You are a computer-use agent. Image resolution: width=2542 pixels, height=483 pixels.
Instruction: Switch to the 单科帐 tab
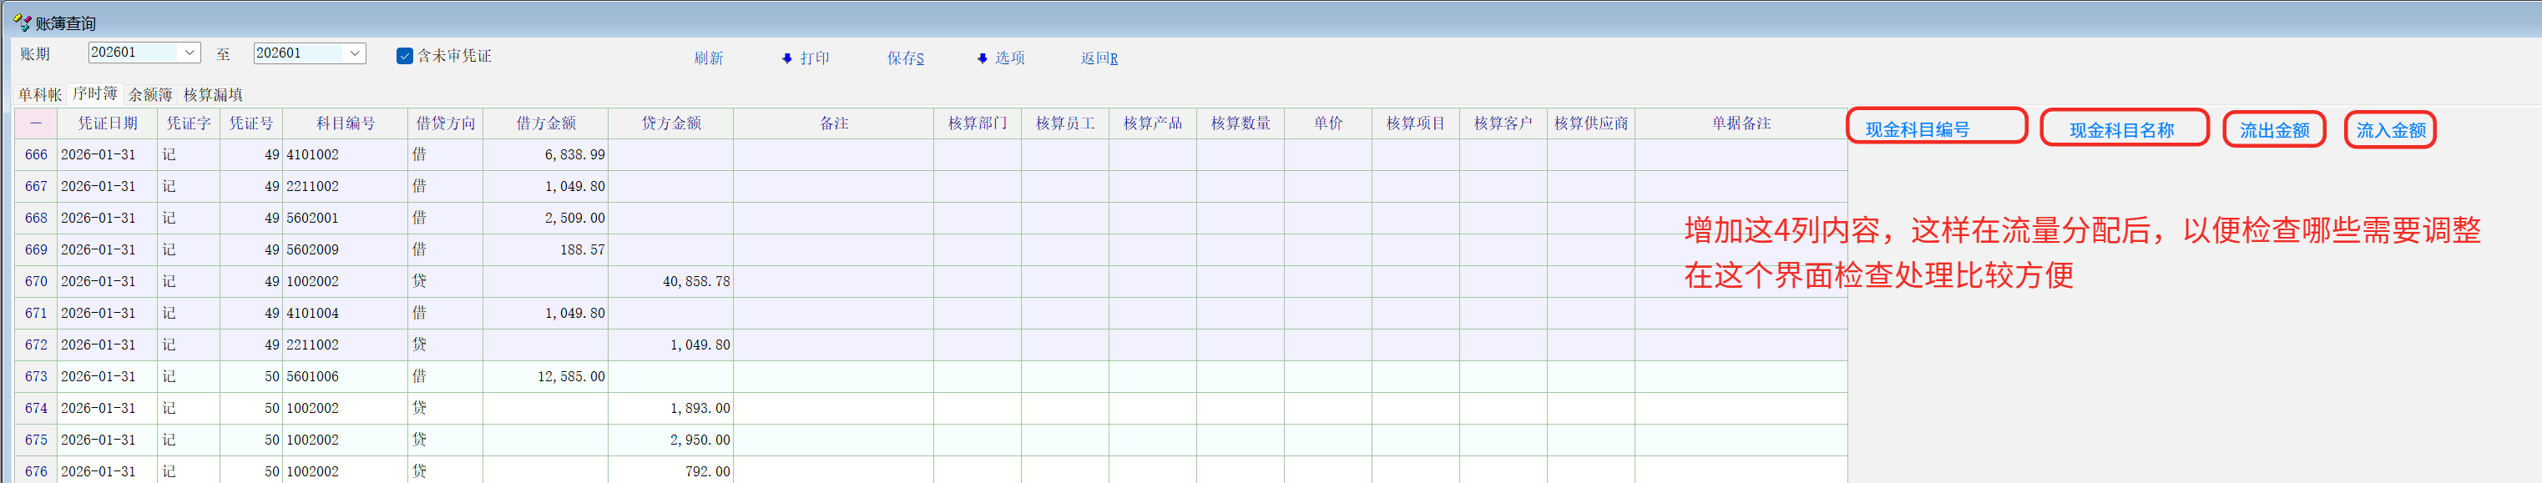[x=39, y=94]
